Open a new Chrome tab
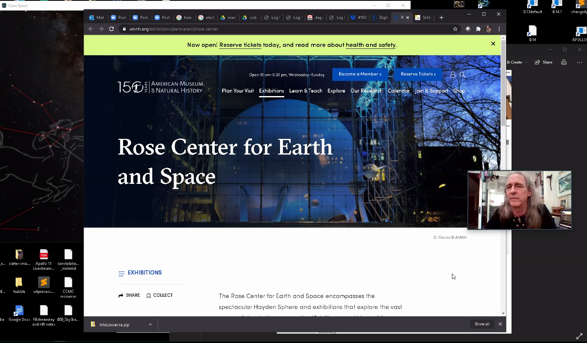The image size is (587, 343). click(441, 18)
